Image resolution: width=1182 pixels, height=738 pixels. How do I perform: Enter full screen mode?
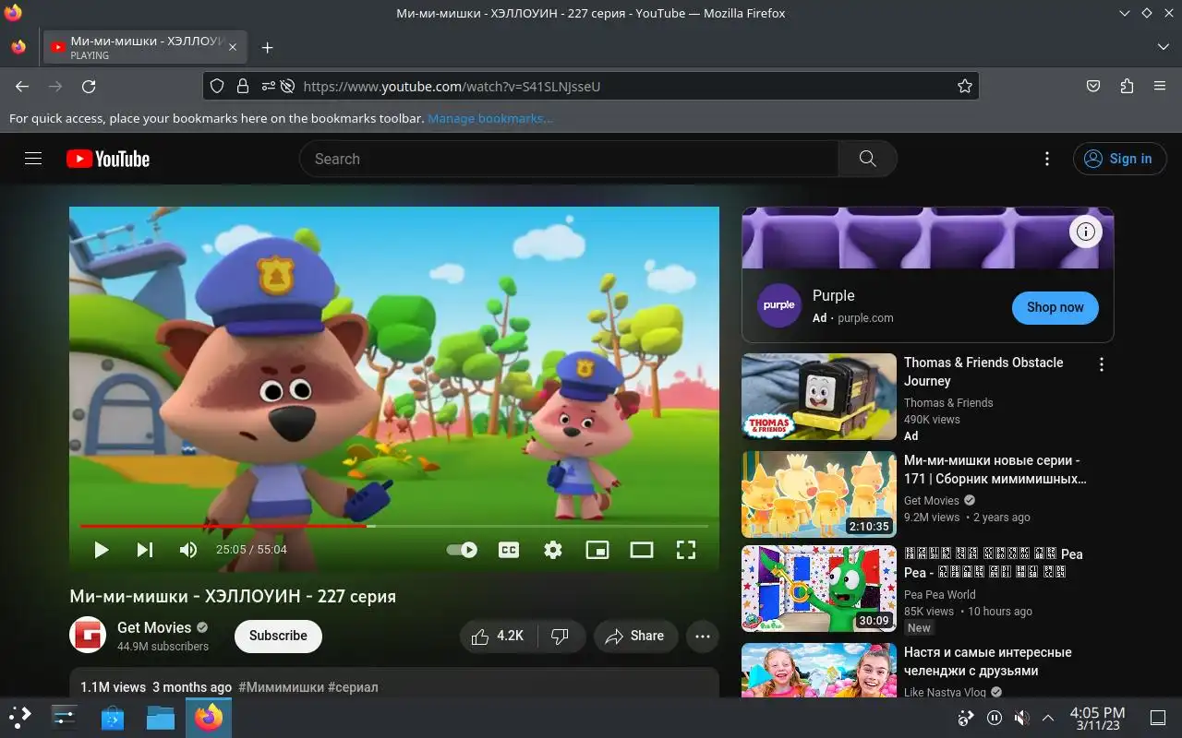tap(686, 550)
